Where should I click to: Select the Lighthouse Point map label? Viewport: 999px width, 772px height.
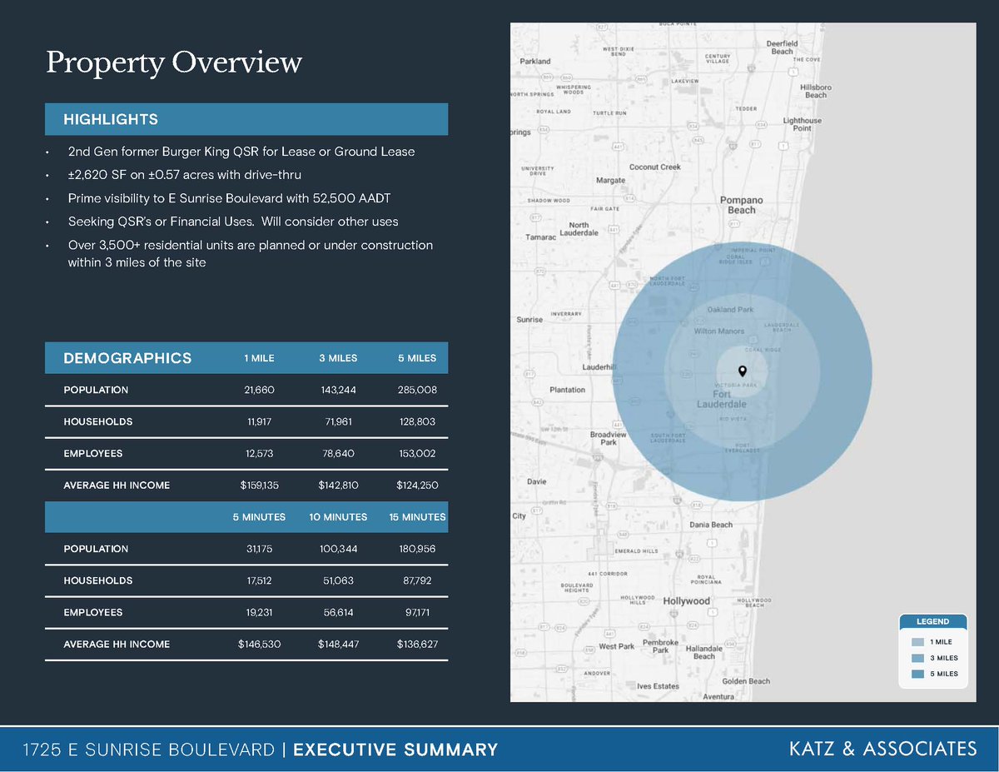[x=802, y=125]
